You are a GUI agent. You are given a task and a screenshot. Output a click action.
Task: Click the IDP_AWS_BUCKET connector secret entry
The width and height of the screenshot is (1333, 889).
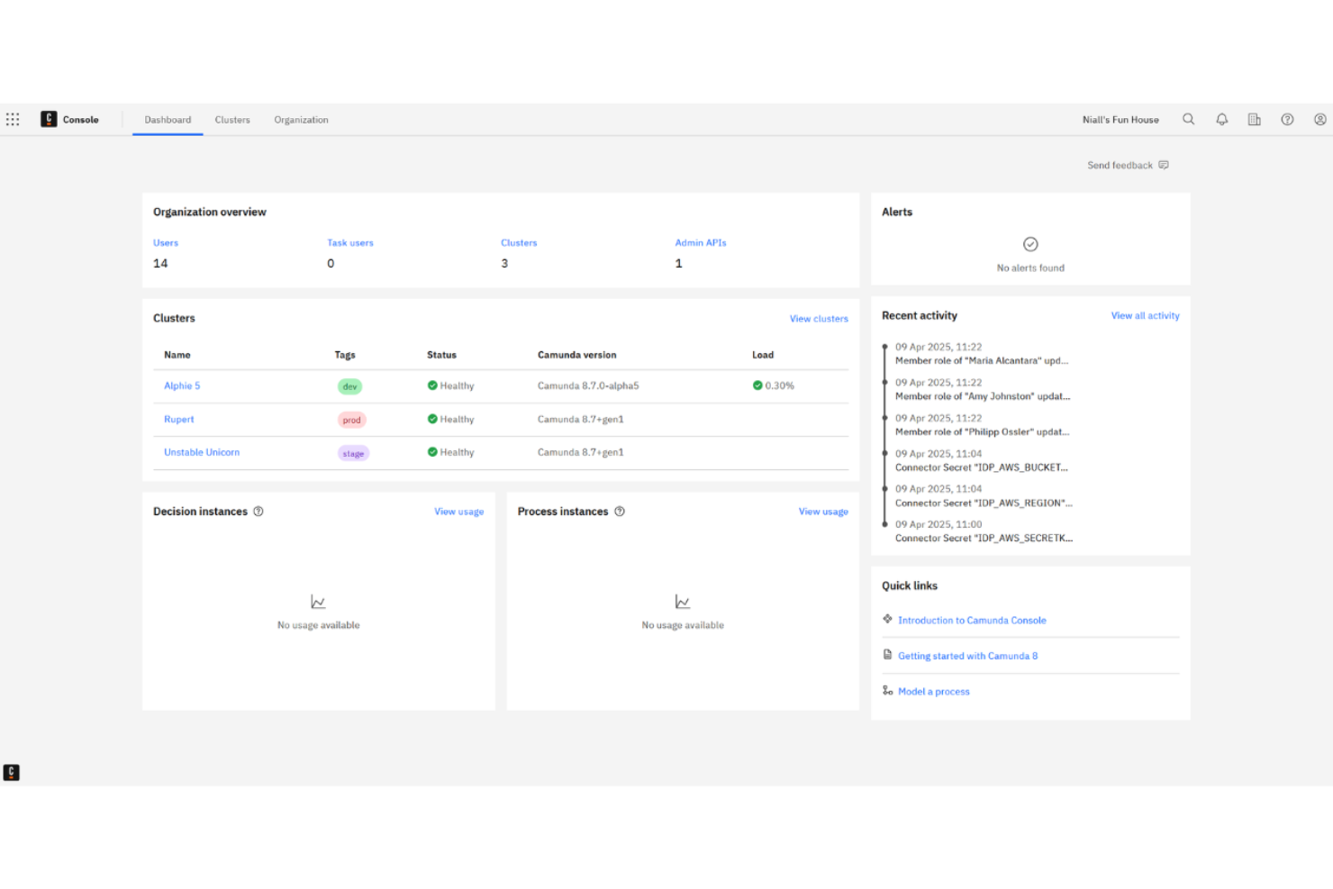[x=982, y=460]
